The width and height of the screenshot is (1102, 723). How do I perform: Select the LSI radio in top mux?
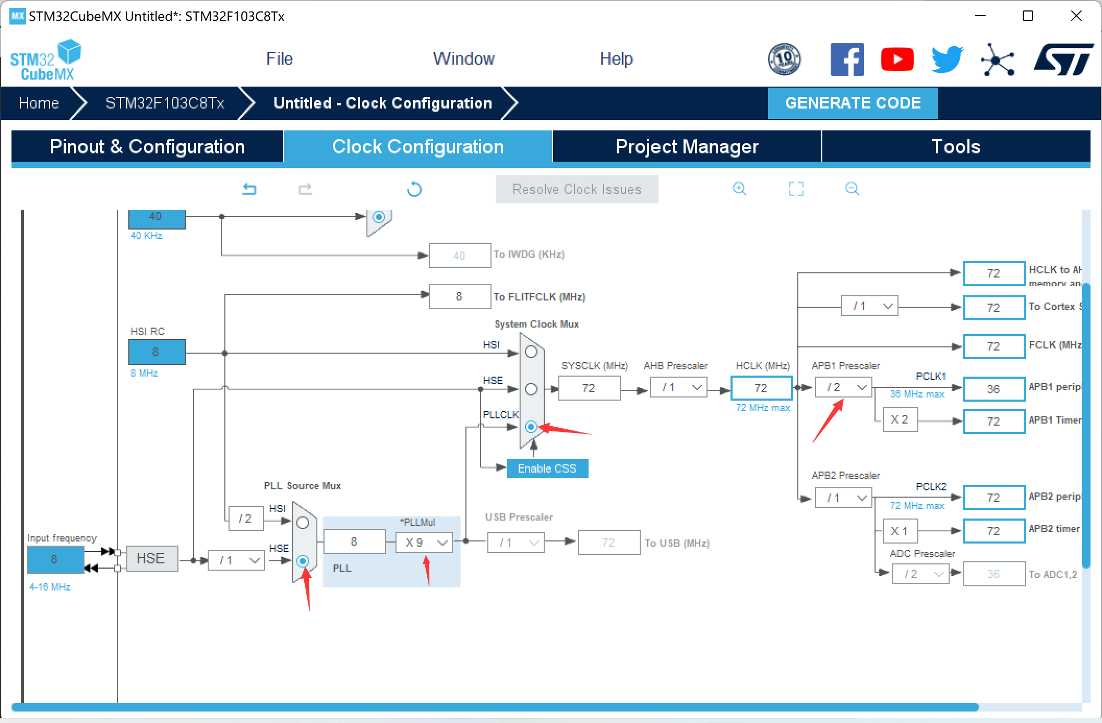pyautogui.click(x=379, y=216)
